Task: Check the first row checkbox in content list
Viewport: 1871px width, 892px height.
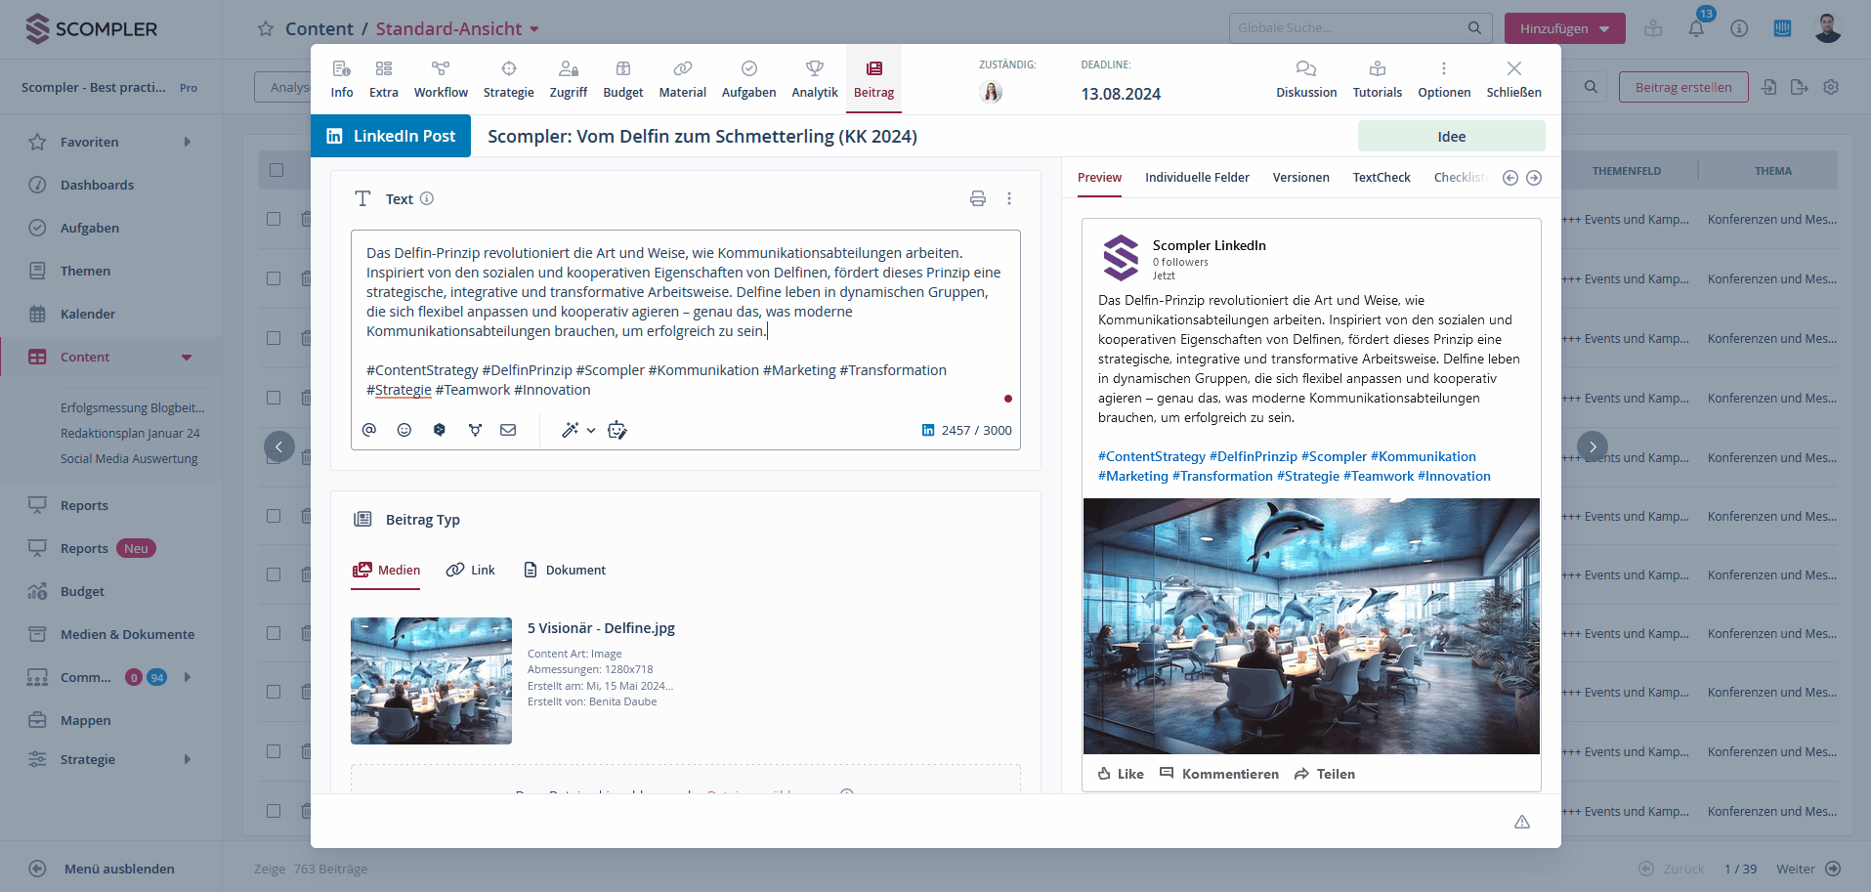Action: (x=275, y=219)
